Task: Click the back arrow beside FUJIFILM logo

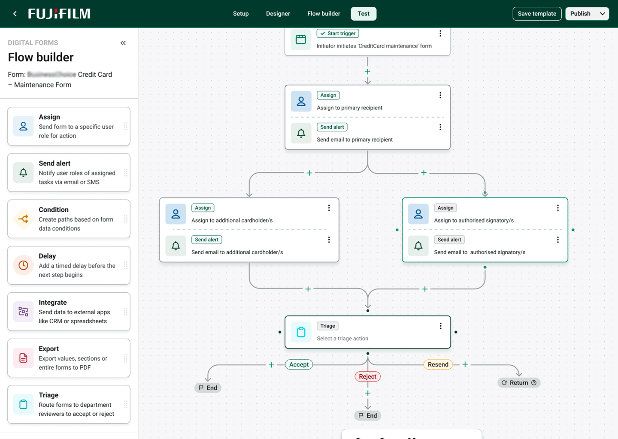Action: point(15,13)
